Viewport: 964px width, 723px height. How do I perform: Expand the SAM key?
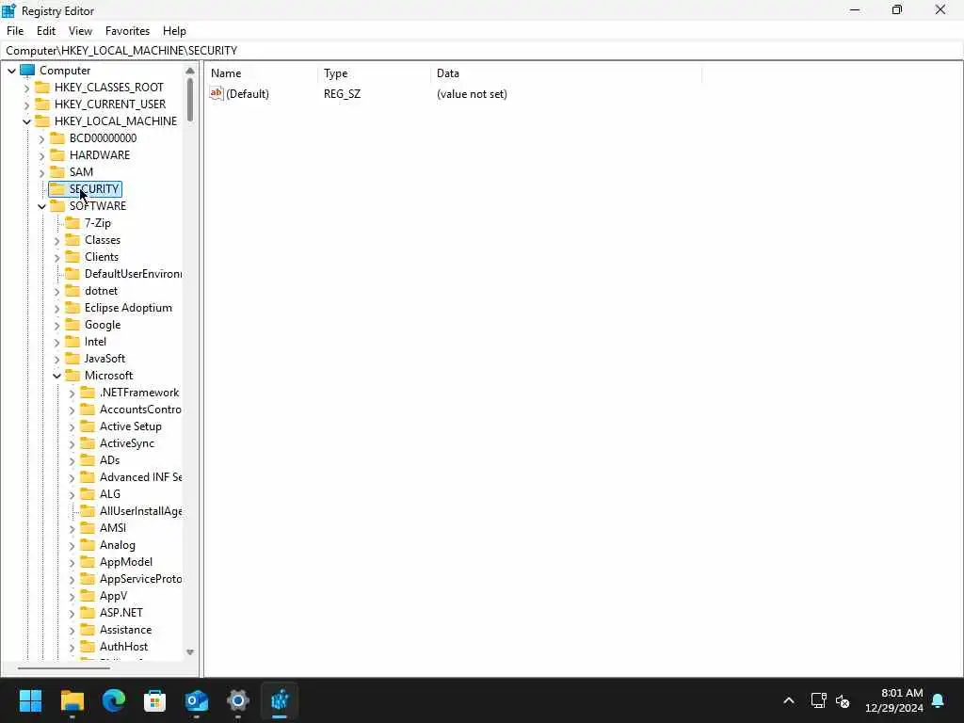click(x=41, y=173)
